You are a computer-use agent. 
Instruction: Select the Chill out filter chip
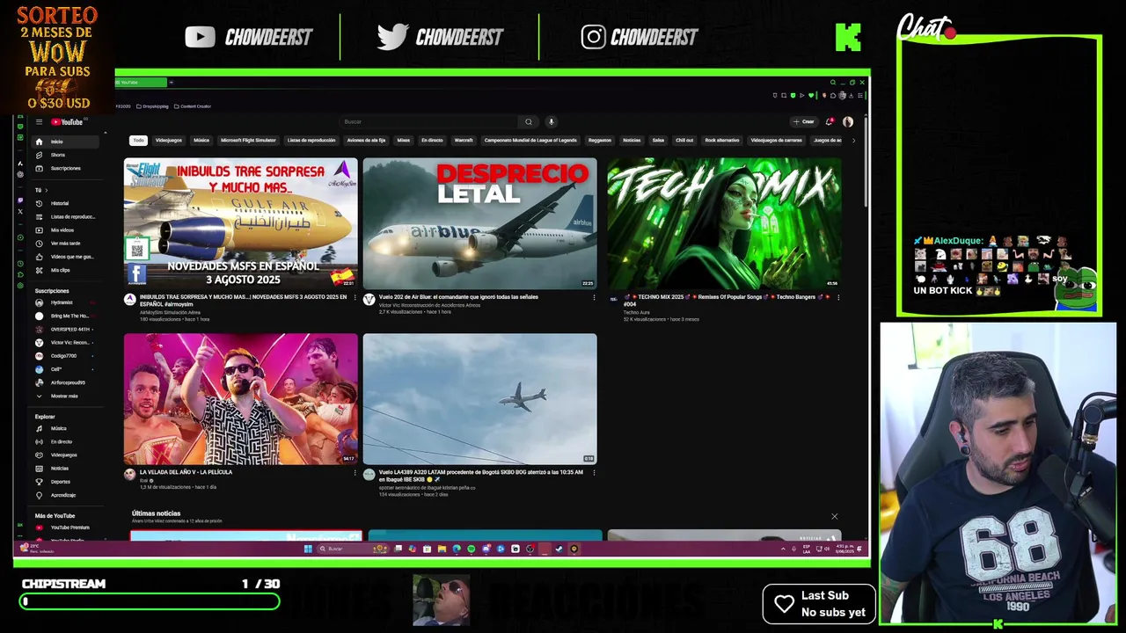[x=684, y=141]
